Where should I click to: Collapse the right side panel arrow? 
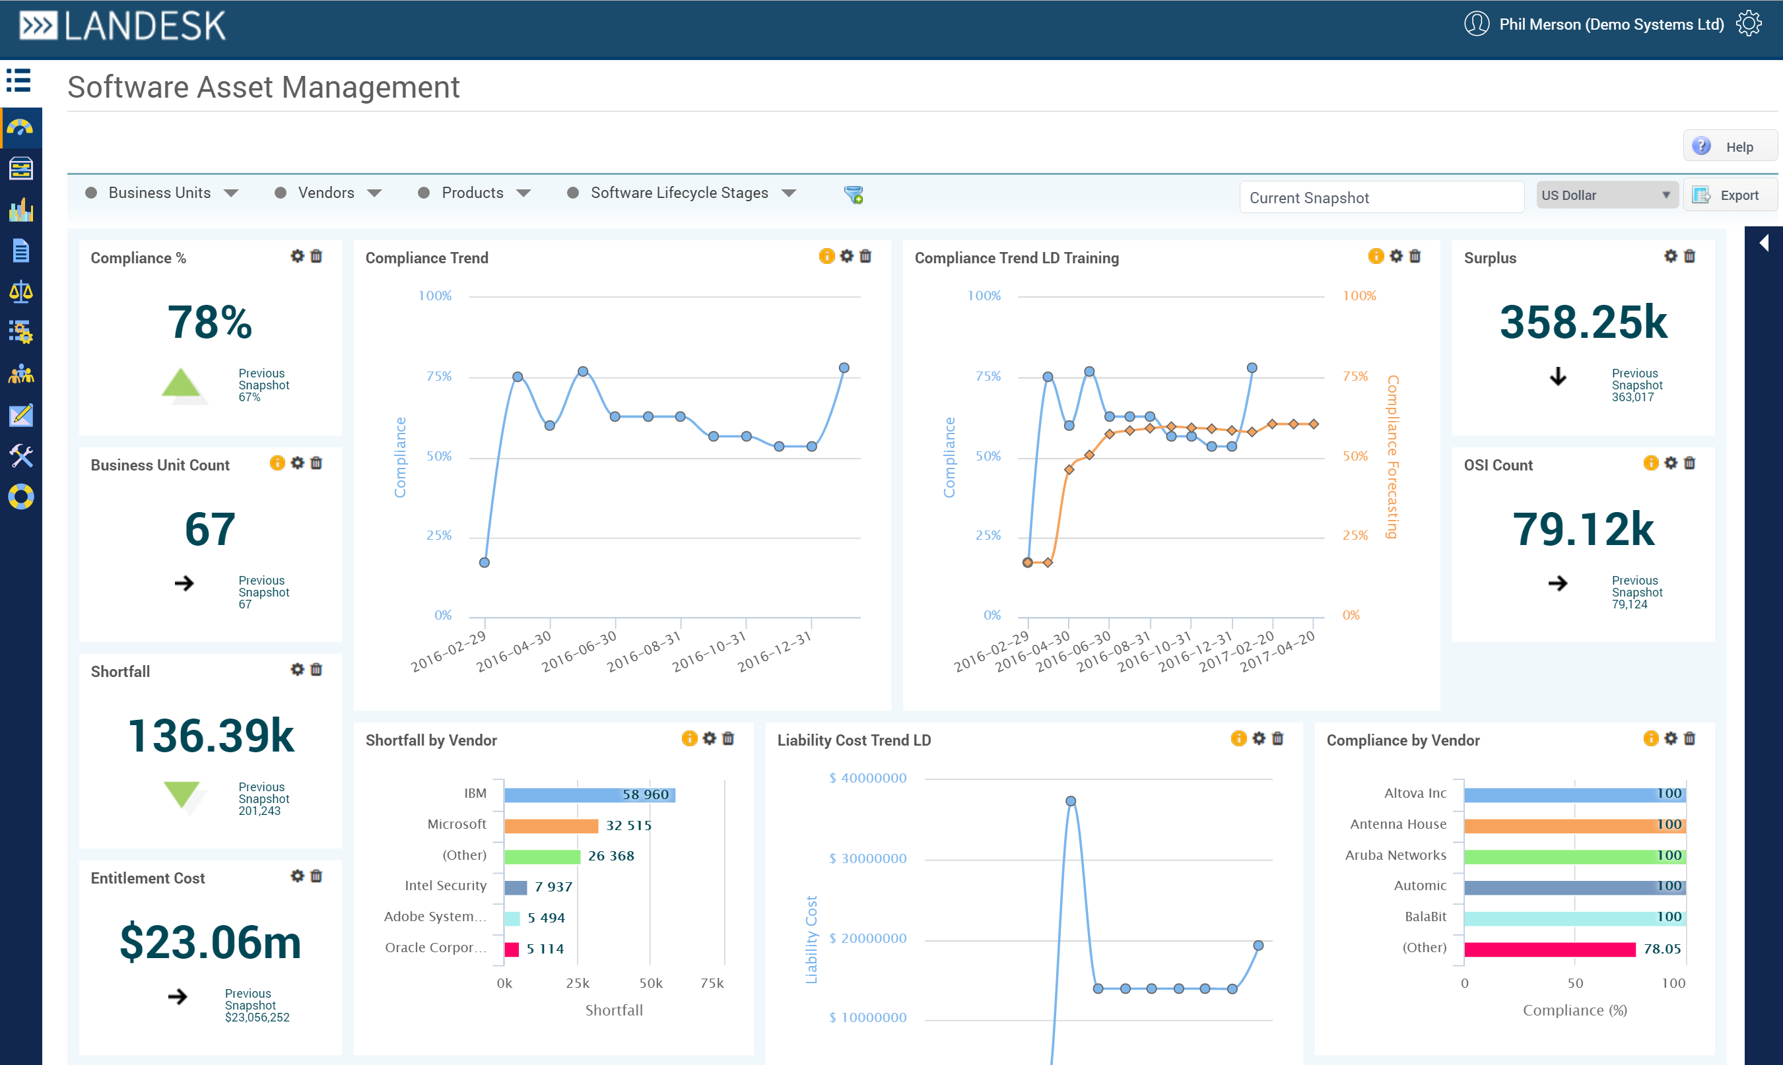tap(1764, 243)
